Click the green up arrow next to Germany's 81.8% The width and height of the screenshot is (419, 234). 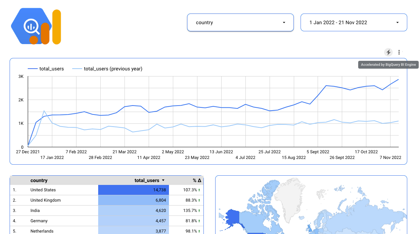[198, 221]
